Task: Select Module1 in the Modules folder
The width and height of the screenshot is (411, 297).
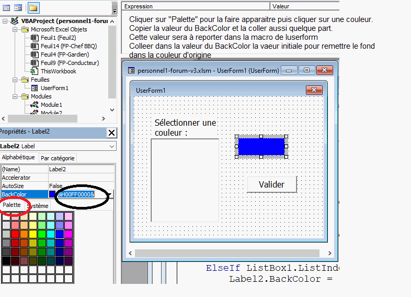Action: [51, 105]
